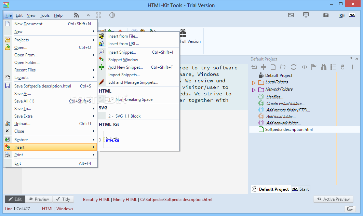Image resolution: width=363 pixels, height=216 pixels.
Task: Switch to the Edit mode tab
Action: (15, 199)
